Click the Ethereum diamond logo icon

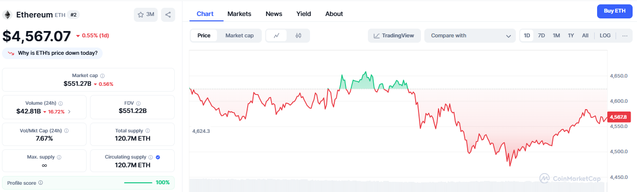[x=7, y=15]
